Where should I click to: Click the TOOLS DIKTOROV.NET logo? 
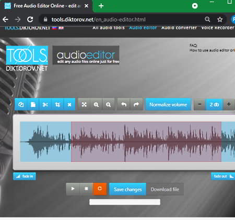27,59
